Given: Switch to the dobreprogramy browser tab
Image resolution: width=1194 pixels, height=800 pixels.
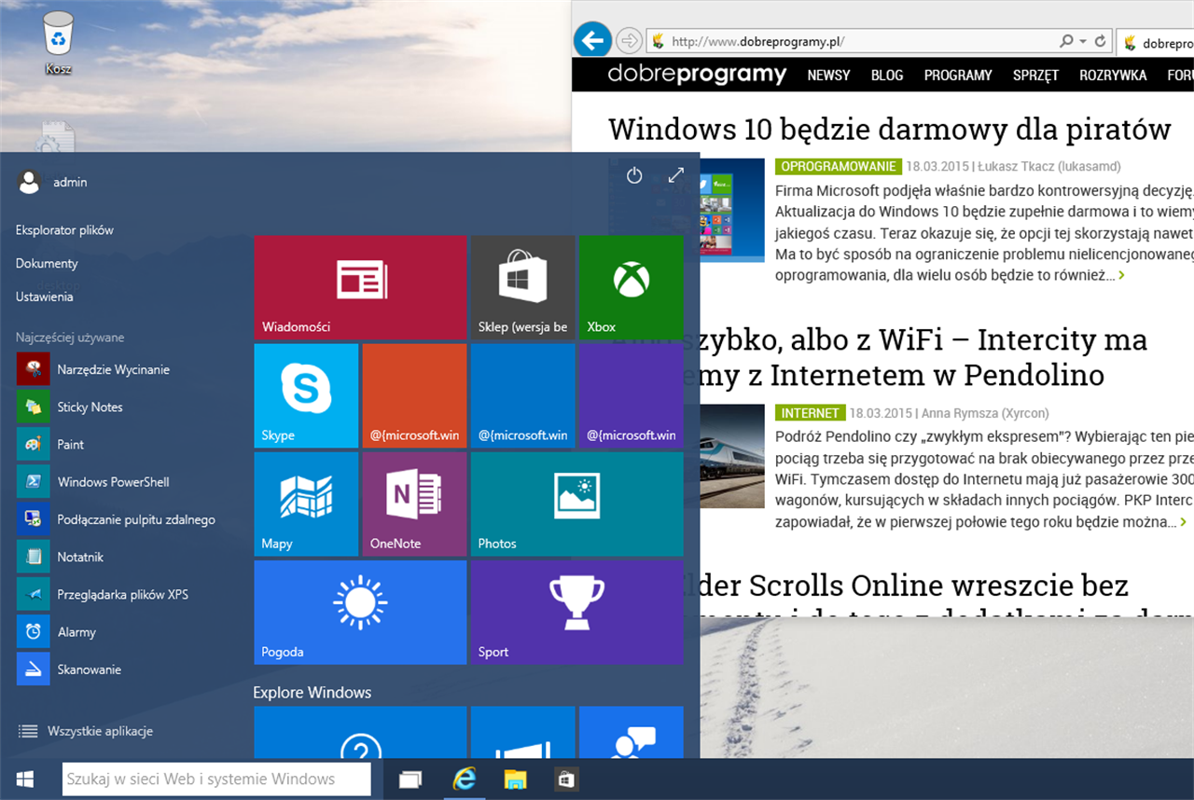Looking at the screenshot, I should tap(1157, 42).
